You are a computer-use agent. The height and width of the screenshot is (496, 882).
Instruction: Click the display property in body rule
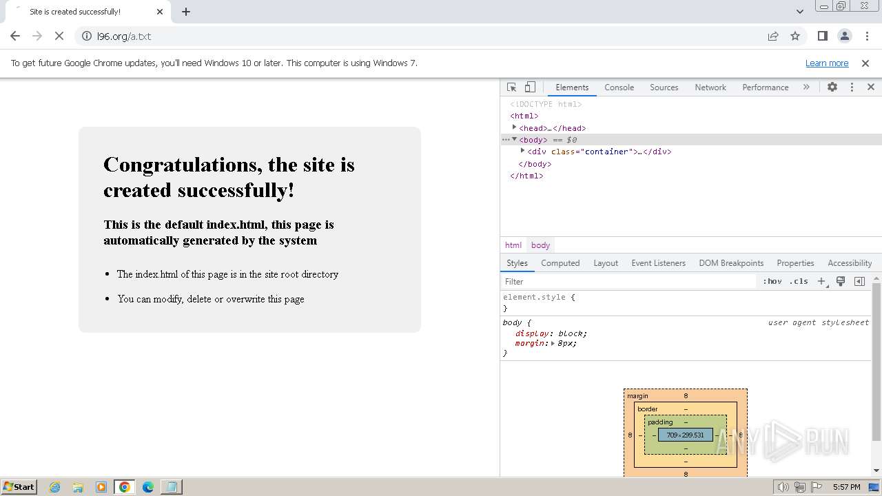coord(531,333)
